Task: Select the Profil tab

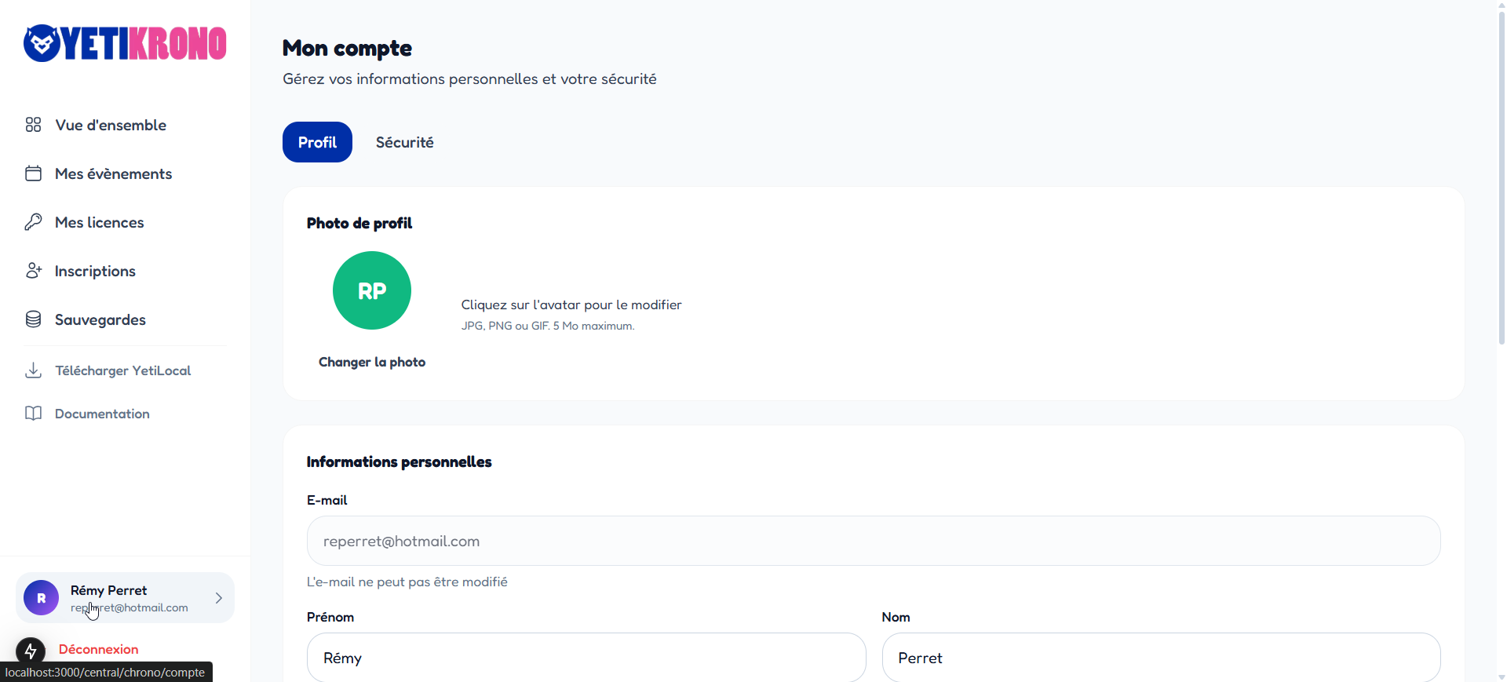Action: coord(317,142)
